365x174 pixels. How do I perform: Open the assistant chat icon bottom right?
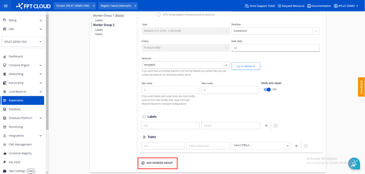[354, 164]
